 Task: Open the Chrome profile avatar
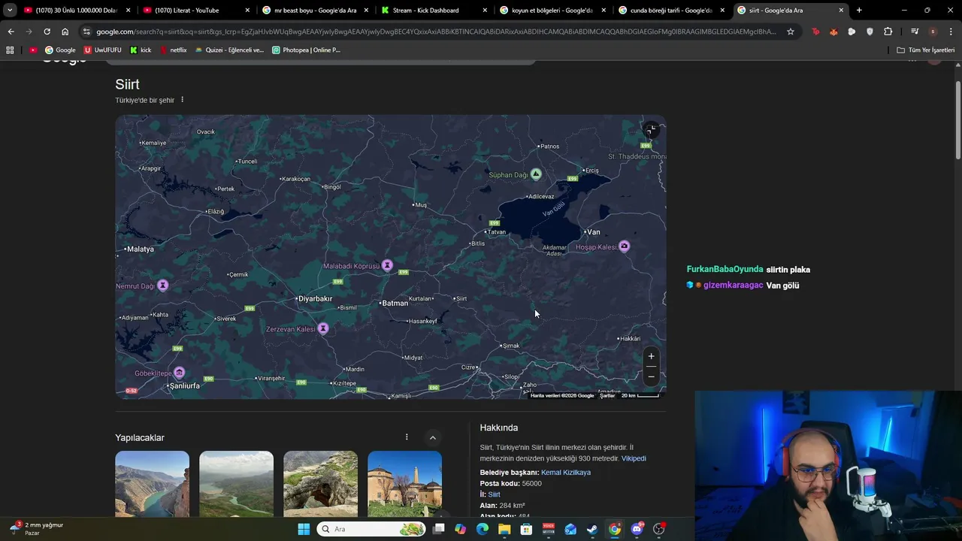pyautogui.click(x=933, y=32)
